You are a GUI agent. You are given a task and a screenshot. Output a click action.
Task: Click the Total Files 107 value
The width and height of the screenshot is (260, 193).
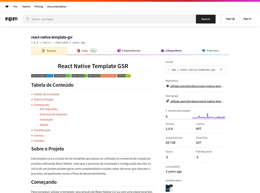coord(198,142)
